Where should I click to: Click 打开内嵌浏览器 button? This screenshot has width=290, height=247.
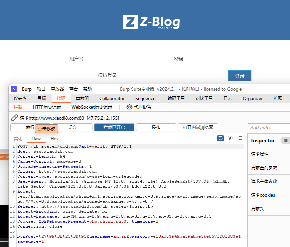(x=198, y=127)
